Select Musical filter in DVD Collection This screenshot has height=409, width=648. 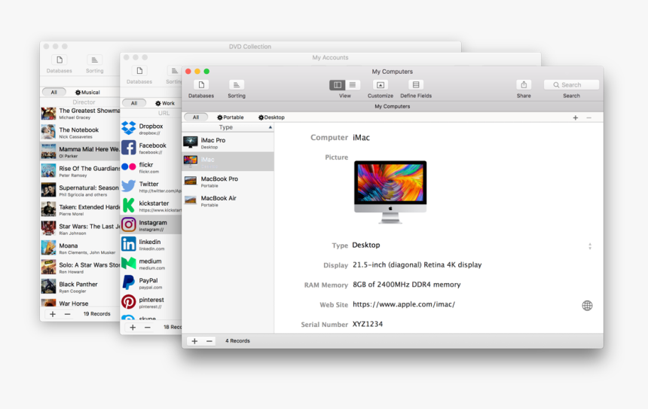87,92
